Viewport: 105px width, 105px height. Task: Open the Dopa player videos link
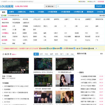[x=66, y=40]
